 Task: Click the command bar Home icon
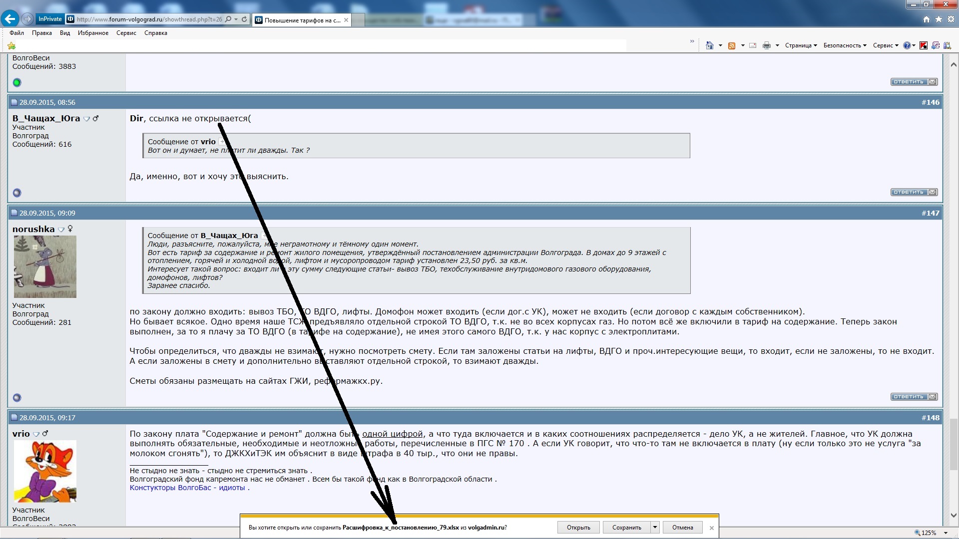(709, 45)
